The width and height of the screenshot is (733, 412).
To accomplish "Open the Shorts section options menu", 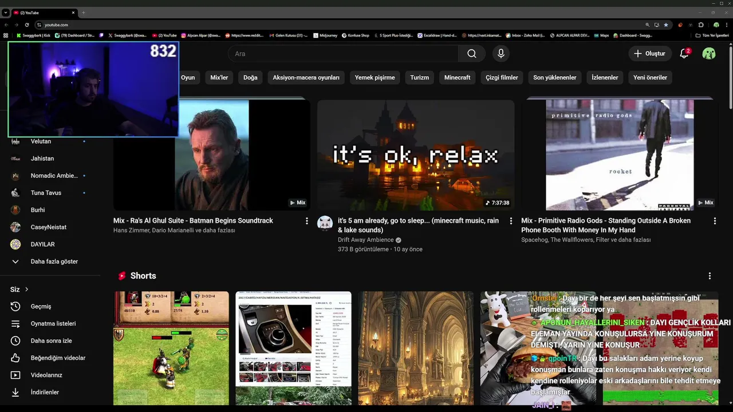I will coord(710,276).
